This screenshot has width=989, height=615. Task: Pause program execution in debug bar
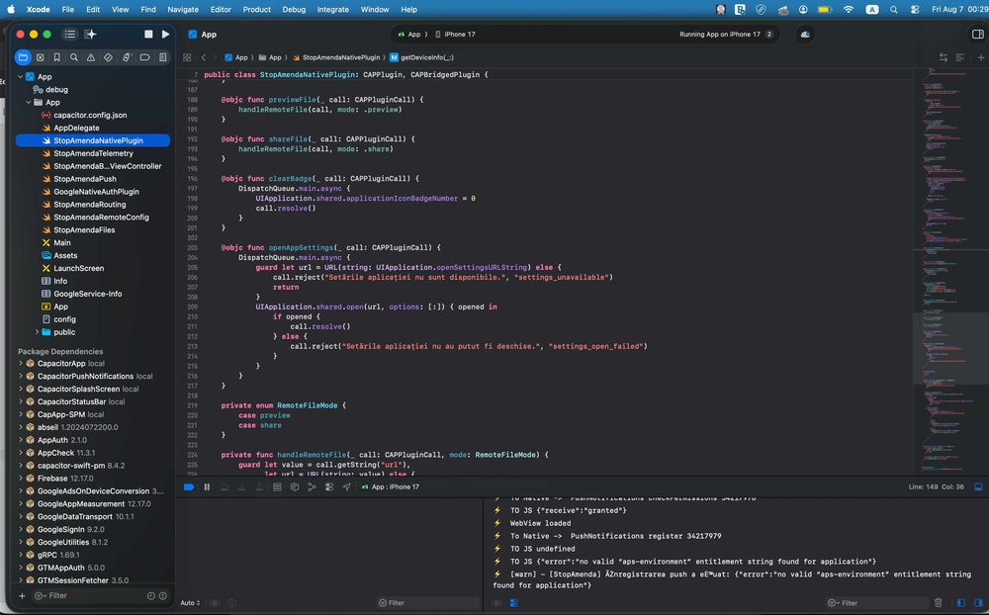pos(207,486)
